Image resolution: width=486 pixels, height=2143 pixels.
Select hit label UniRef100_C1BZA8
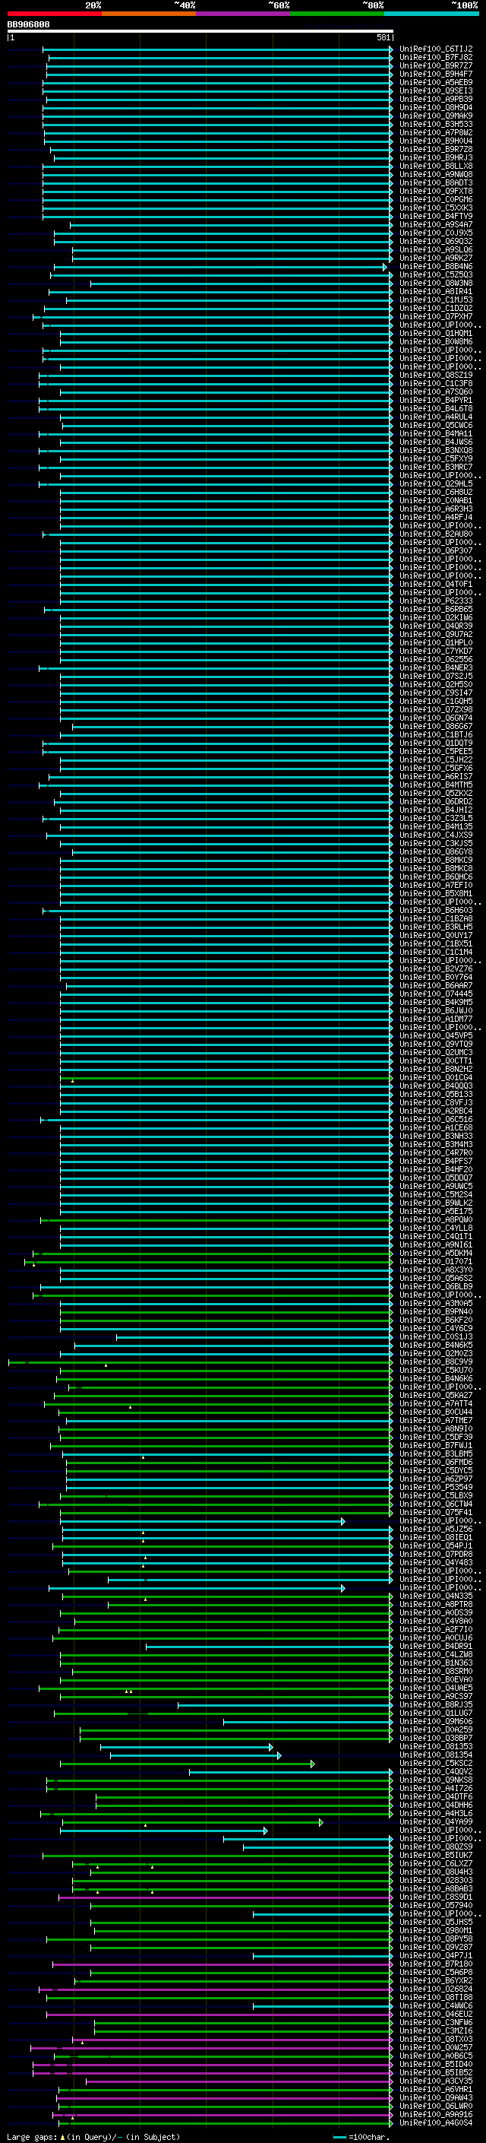click(x=436, y=919)
